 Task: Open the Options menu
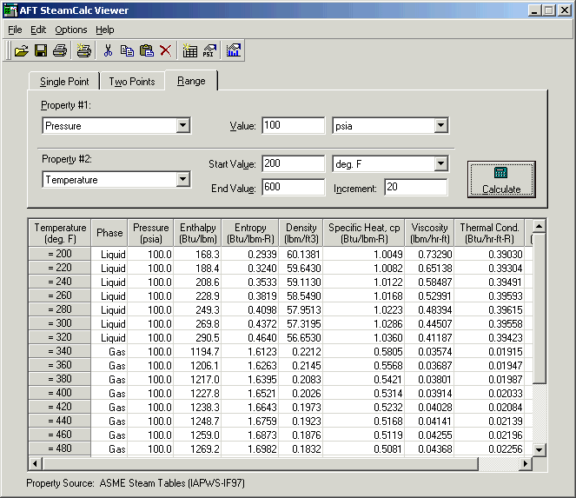coord(70,30)
